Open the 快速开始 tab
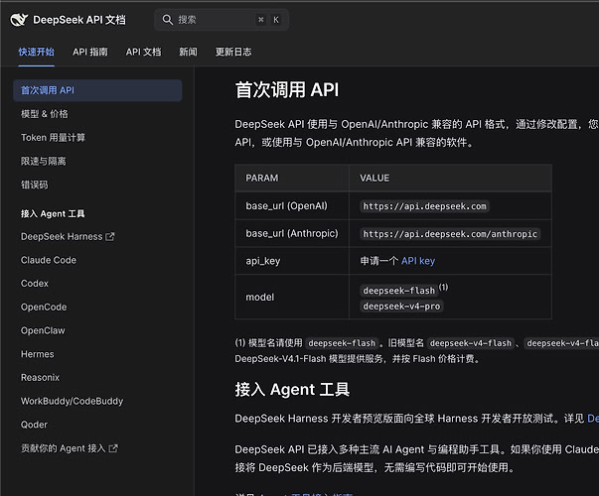 tap(37, 52)
